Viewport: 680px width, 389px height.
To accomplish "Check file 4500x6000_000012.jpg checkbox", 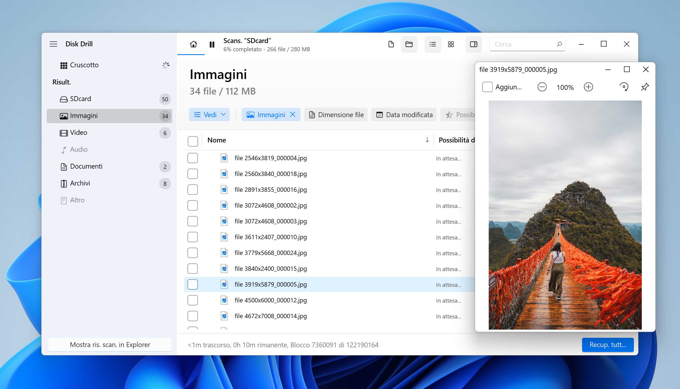I will coord(193,300).
